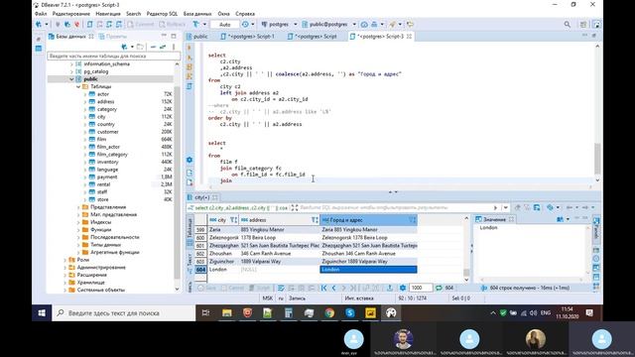The height and width of the screenshot is (357, 635).
Task: Click the Commit transaction button
Action: coord(141,24)
